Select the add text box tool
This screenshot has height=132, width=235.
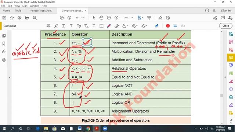101,26
